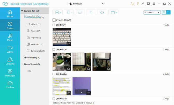
Task: Click the refresh icon in toolbar
Action: point(103,12)
